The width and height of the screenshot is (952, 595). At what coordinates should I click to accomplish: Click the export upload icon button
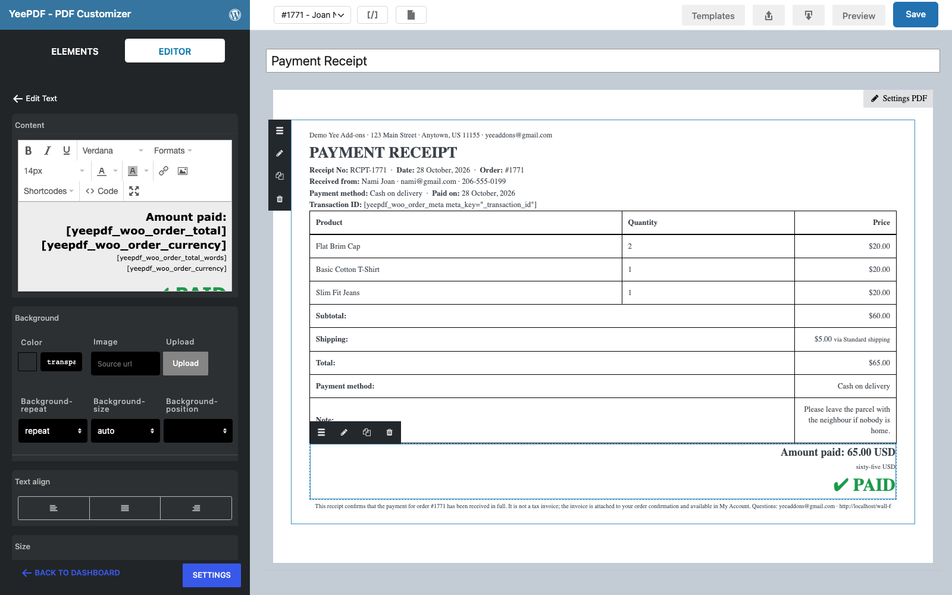click(x=769, y=15)
